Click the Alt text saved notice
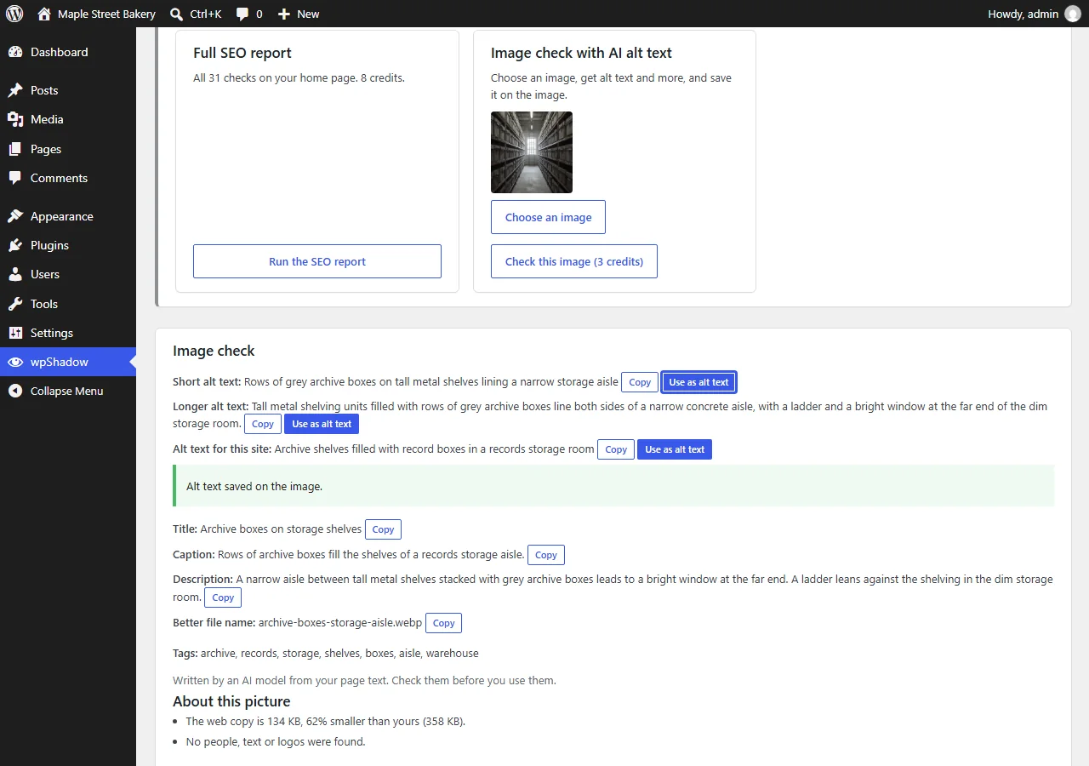Viewport: 1089px width, 766px height. point(613,486)
